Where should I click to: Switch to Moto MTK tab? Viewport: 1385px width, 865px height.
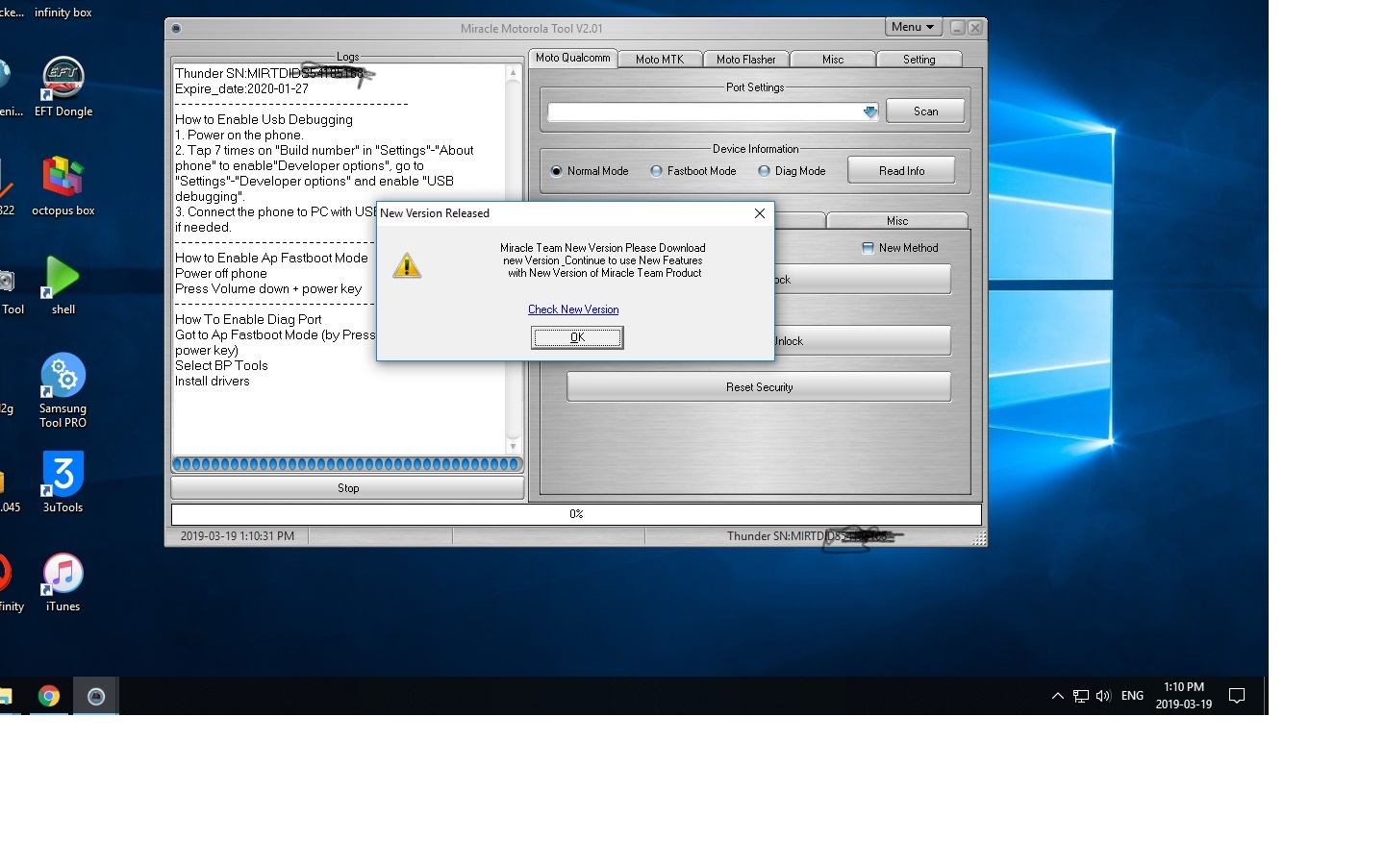click(x=660, y=60)
